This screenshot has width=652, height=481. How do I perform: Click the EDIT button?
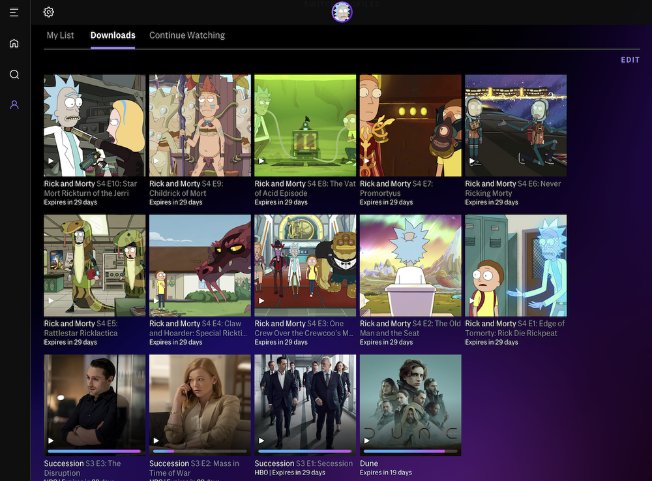tap(630, 60)
